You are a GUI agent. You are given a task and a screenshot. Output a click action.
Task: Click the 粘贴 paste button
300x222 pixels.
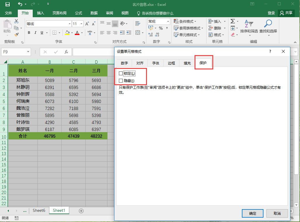[x=7, y=28]
